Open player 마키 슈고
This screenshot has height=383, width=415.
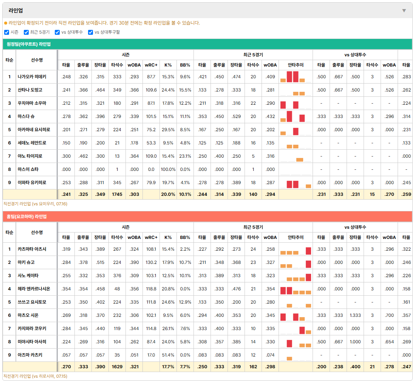[26, 262]
